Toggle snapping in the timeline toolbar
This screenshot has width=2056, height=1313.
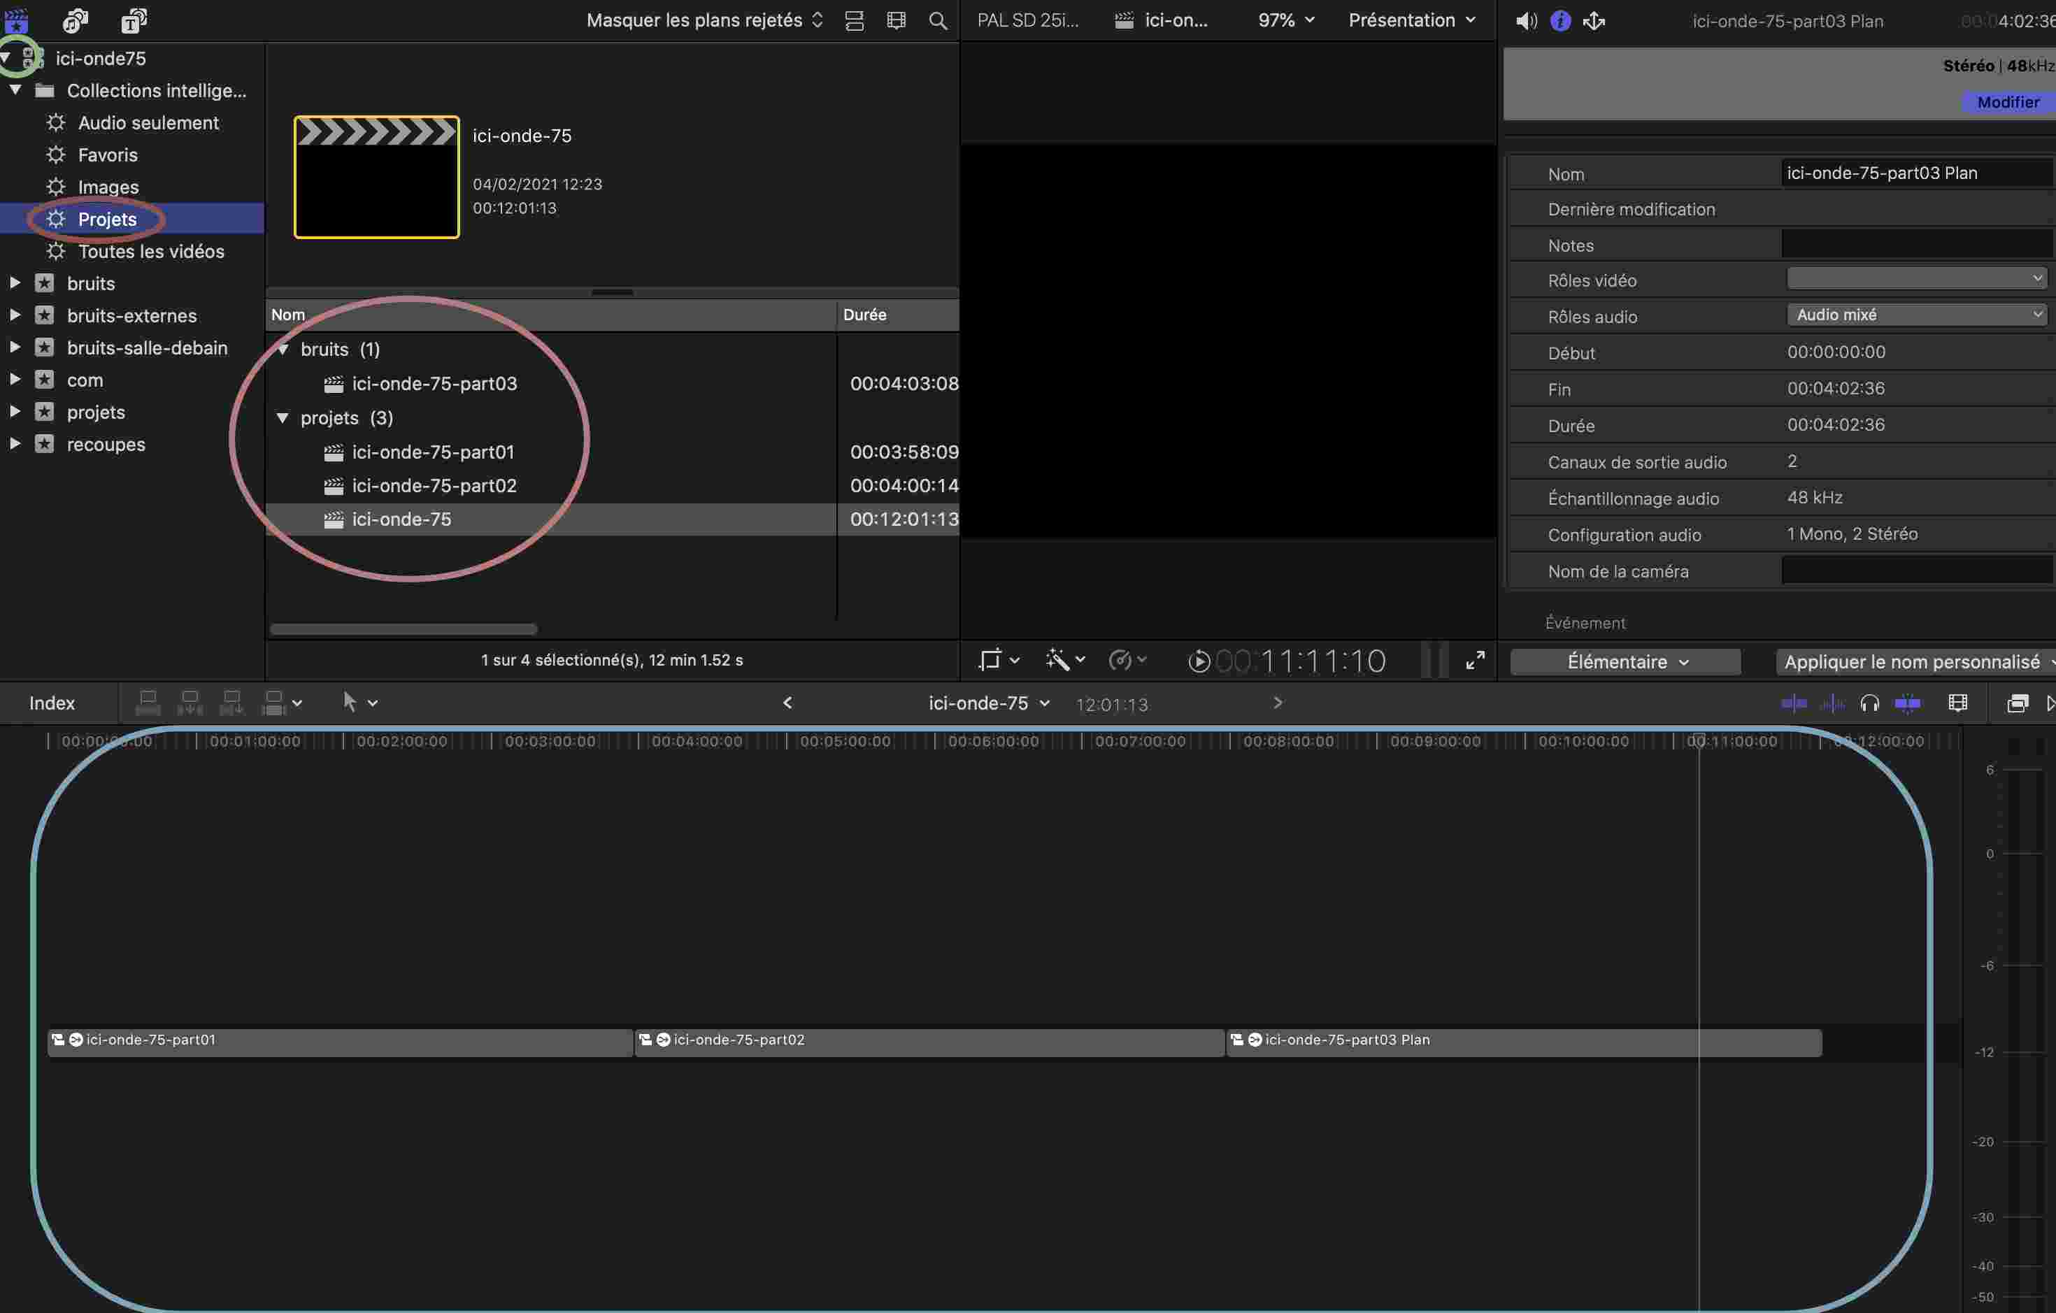click(x=1908, y=703)
